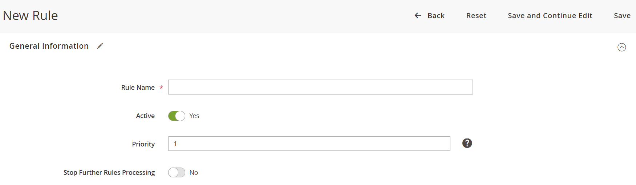Click the Reset button

point(476,16)
